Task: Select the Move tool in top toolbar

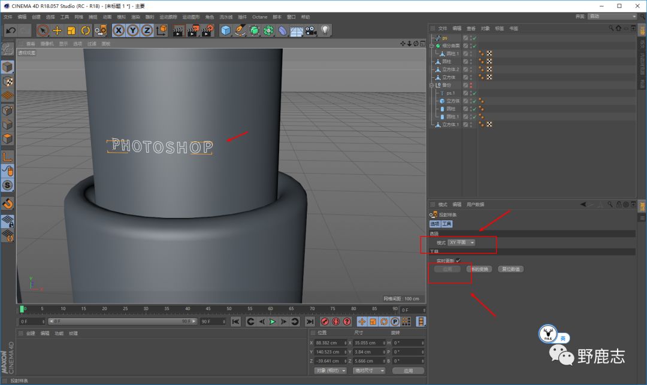Action: pyautogui.click(x=58, y=31)
